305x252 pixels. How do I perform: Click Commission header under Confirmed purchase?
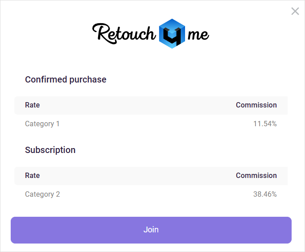point(256,105)
